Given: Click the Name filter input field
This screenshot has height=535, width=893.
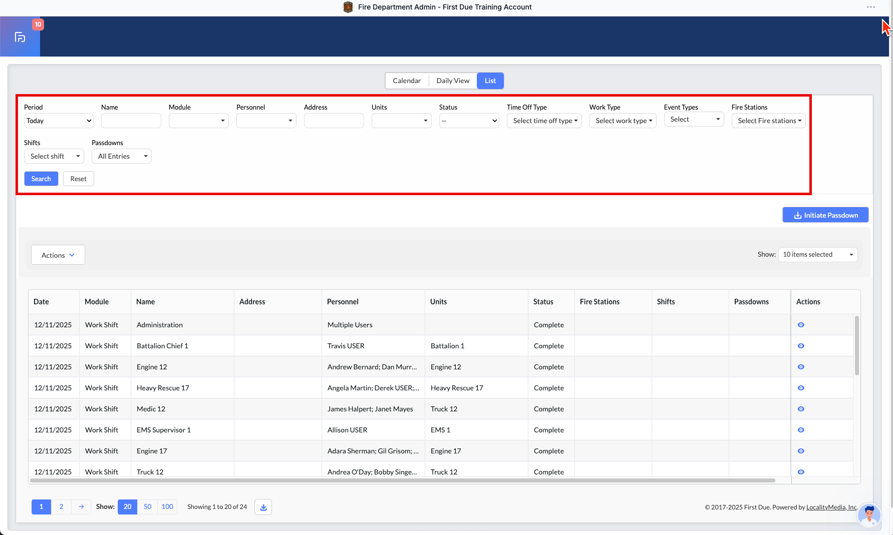Looking at the screenshot, I should click(x=131, y=121).
